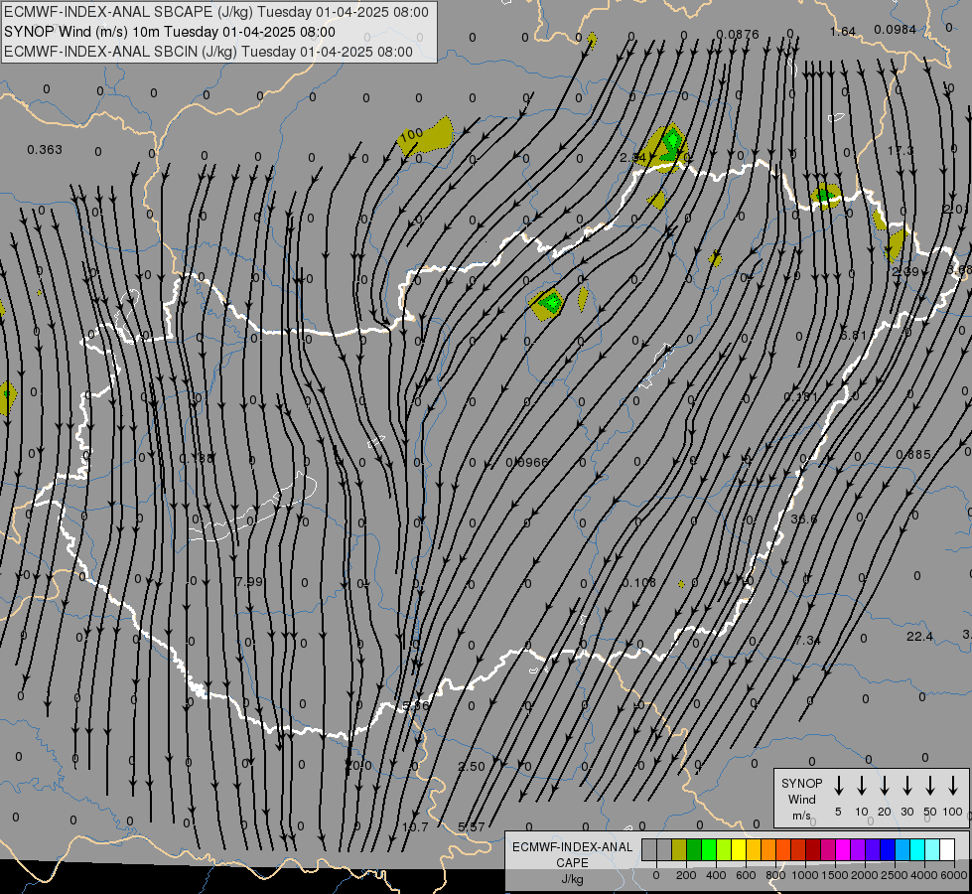The height and width of the screenshot is (894, 972).
Task: Click the 5 m/s wind arrow in legend
Action: 838,786
